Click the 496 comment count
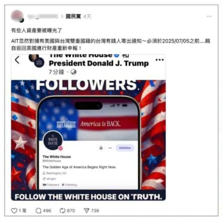The width and height of the screenshot is (222, 221). pyautogui.click(x=47, y=211)
